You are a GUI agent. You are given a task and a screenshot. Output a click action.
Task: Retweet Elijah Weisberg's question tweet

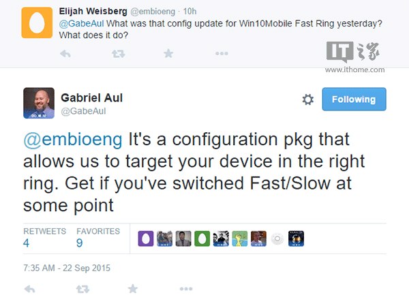(119, 53)
